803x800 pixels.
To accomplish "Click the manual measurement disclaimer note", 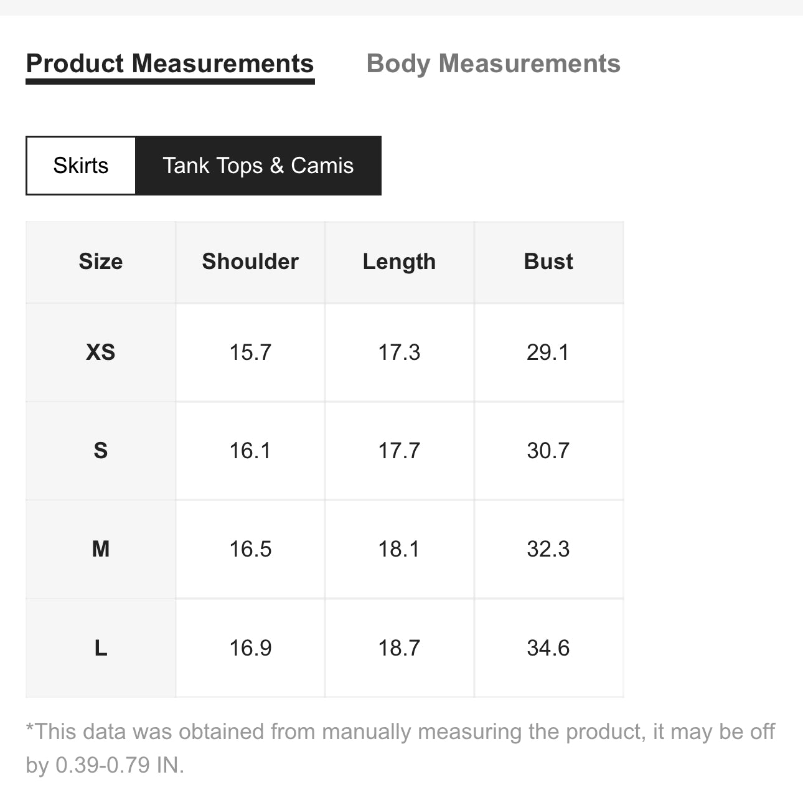I will coord(400,748).
